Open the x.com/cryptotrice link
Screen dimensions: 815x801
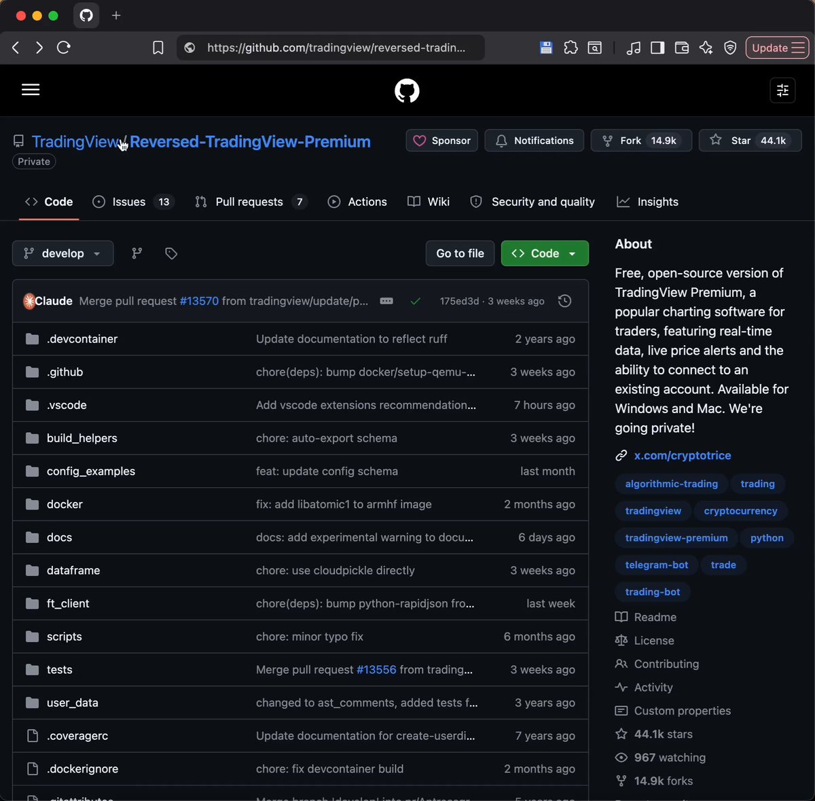tap(683, 456)
